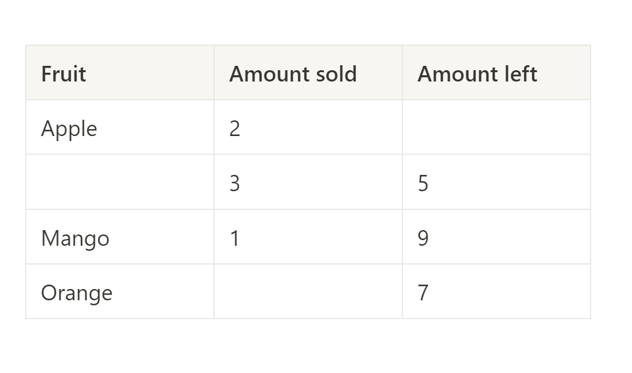This screenshot has height=373, width=632.
Task: Select the Amount sold header cell
Action: [x=308, y=73]
